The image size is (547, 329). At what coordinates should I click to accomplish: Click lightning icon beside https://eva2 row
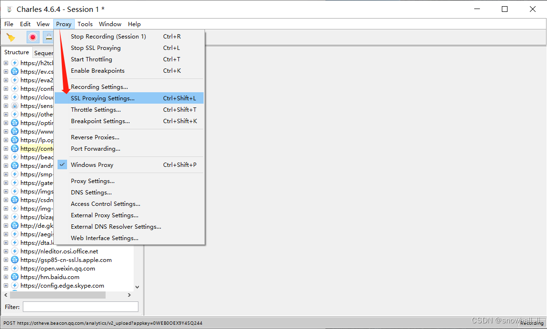[15, 80]
